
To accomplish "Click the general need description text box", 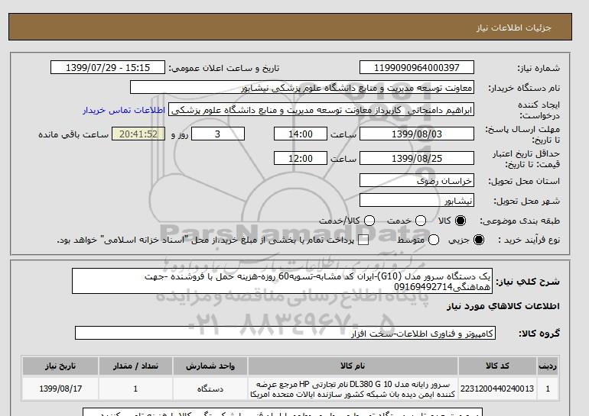I will [282, 281].
